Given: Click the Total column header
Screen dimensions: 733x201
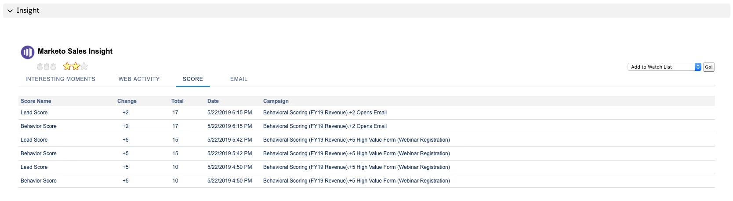Looking at the screenshot, I should [x=177, y=101].
